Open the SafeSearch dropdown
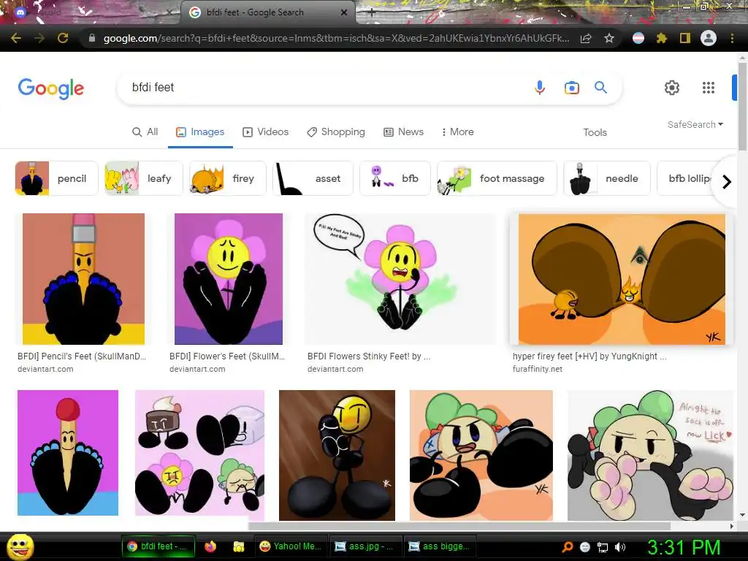This screenshot has width=748, height=561. (x=695, y=124)
